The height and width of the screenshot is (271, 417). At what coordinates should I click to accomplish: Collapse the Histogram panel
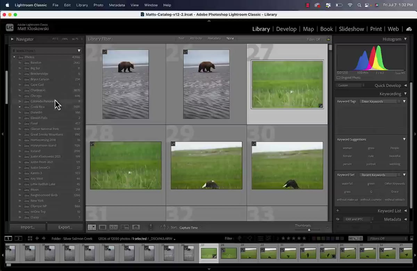pyautogui.click(x=405, y=39)
